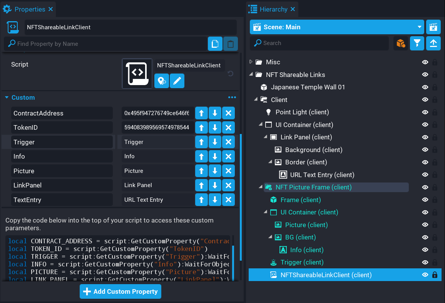The height and width of the screenshot is (303, 445).
Task: Unlock the NFTShareableLinkClient (client) object
Action: 435,275
